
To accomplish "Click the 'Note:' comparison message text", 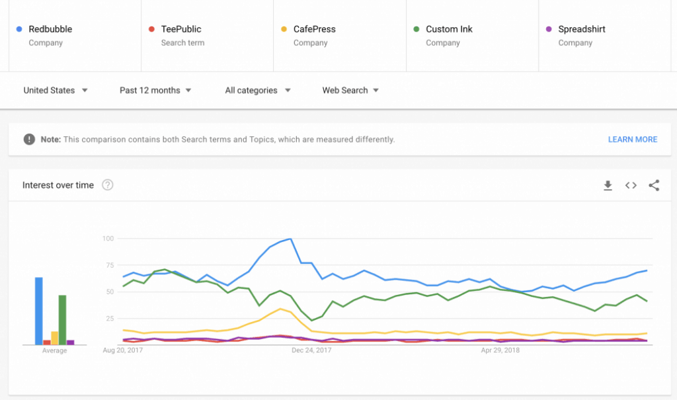I will 218,140.
